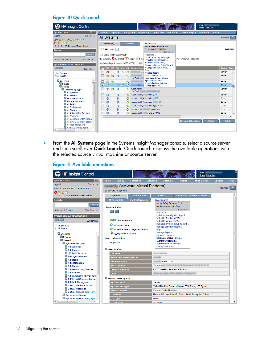The height and width of the screenshot is (339, 254).
Task: Open Software/Firmware Baselines tab in Figure 11
Action: click(192, 196)
